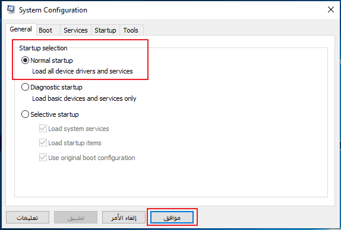Select the Selective startup radio button
The height and width of the screenshot is (230, 341).
click(25, 114)
